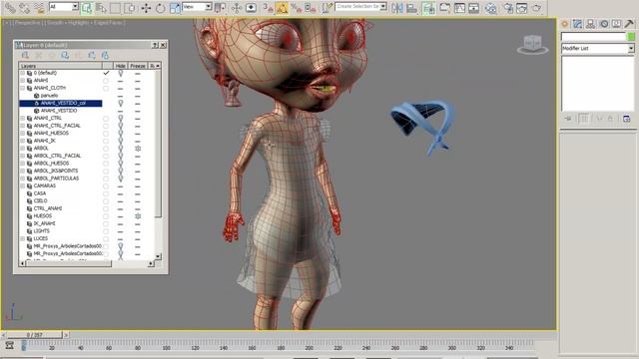Activate the Select Object tool
Image resolution: width=639 pixels, height=359 pixels.
coord(87,7)
